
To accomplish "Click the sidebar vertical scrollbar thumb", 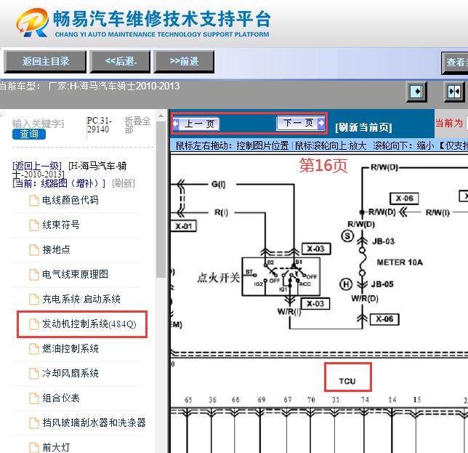I will tap(161, 199).
